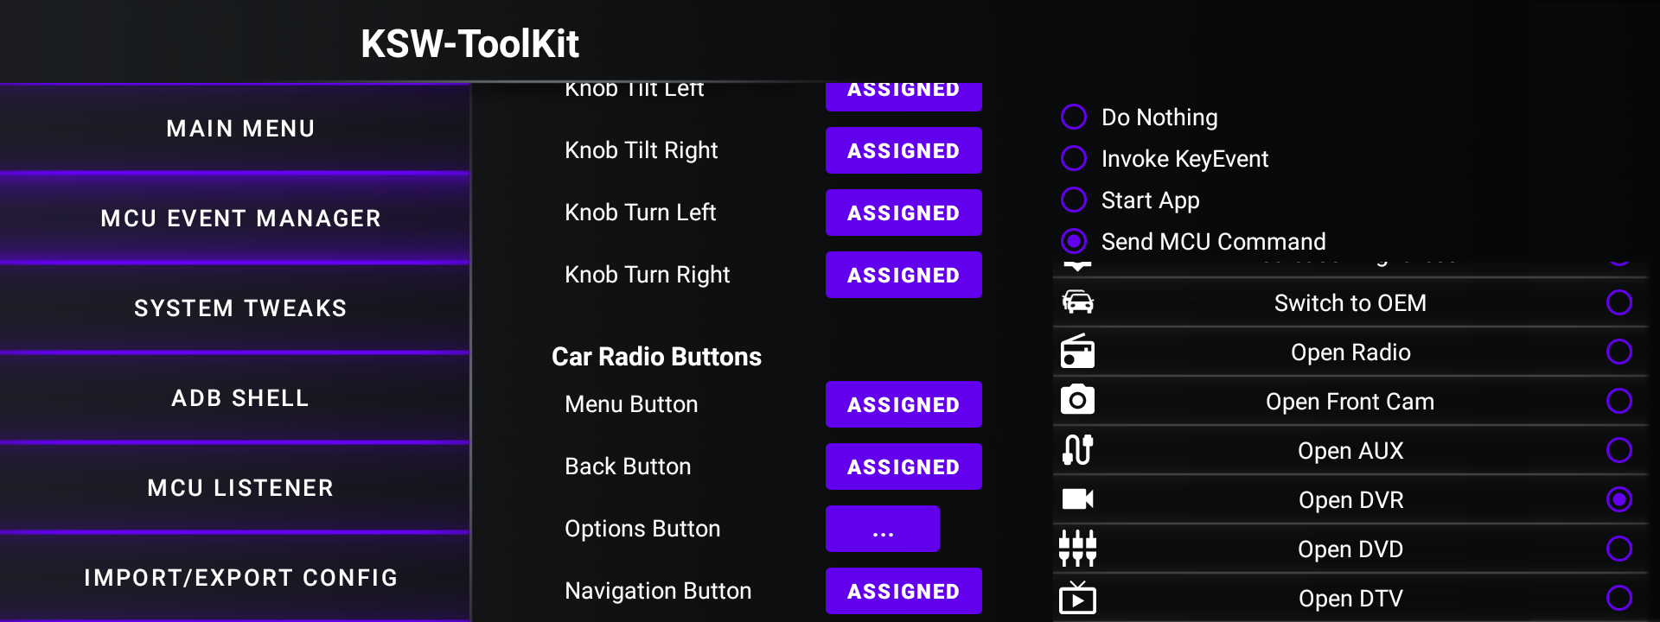
Task: Click the camera icon for Open Front Cam
Action: point(1077,400)
